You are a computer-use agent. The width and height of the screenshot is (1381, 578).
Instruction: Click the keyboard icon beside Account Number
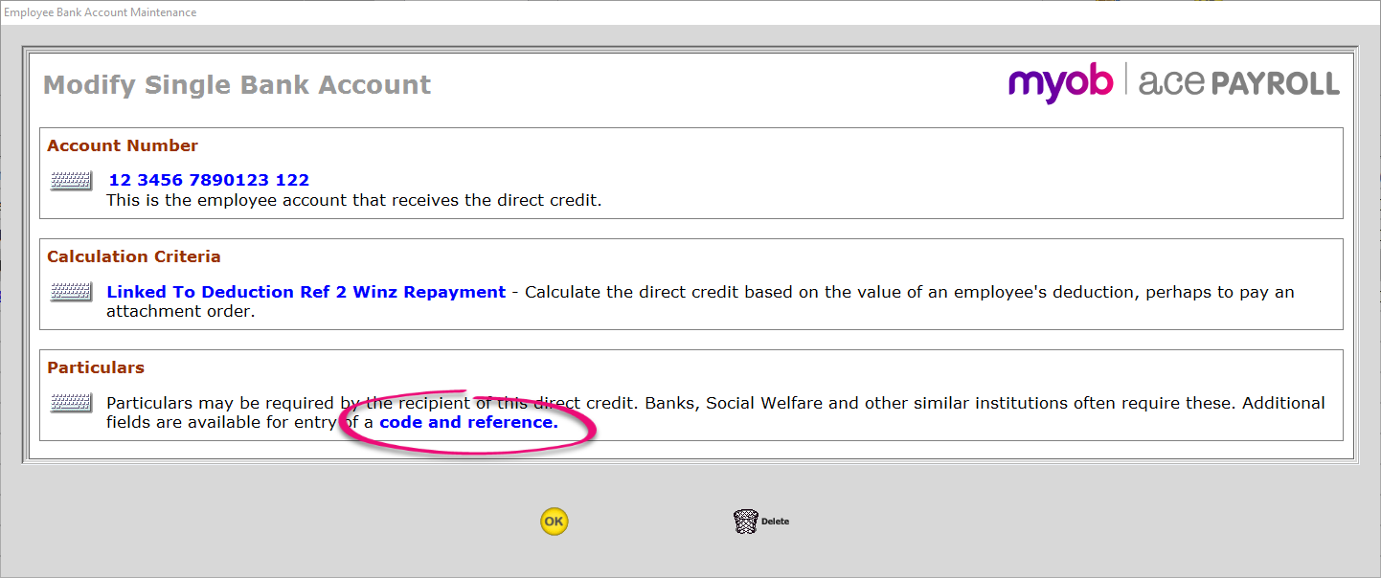[72, 181]
